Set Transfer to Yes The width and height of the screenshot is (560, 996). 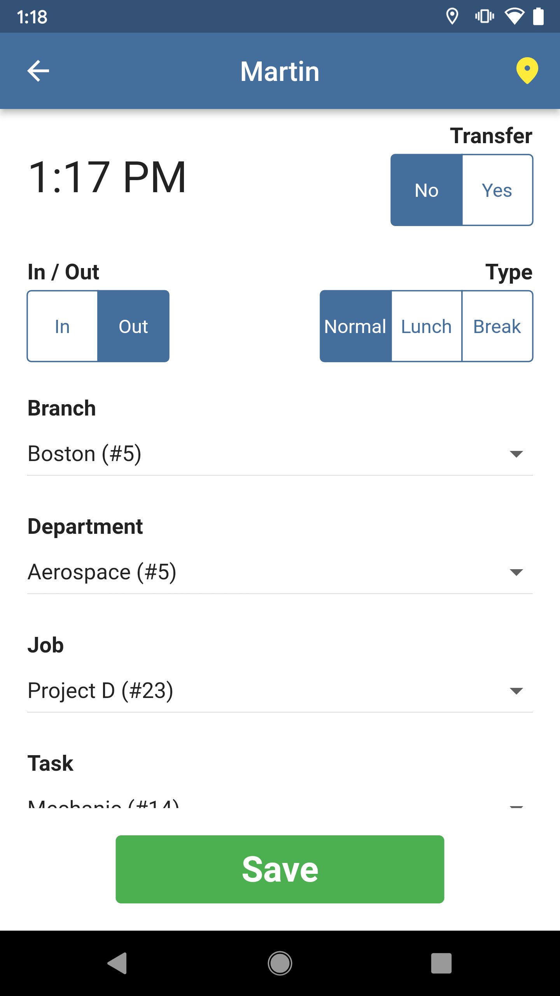pos(497,190)
